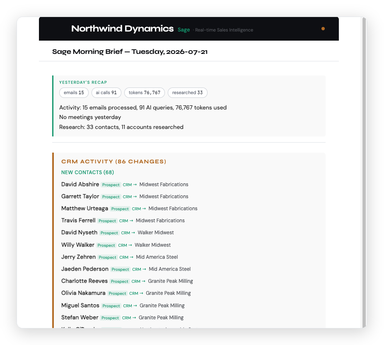Follow the CRM arrow link for Charlotte Reeves
Screen dimensions: 384x345
click(138, 282)
